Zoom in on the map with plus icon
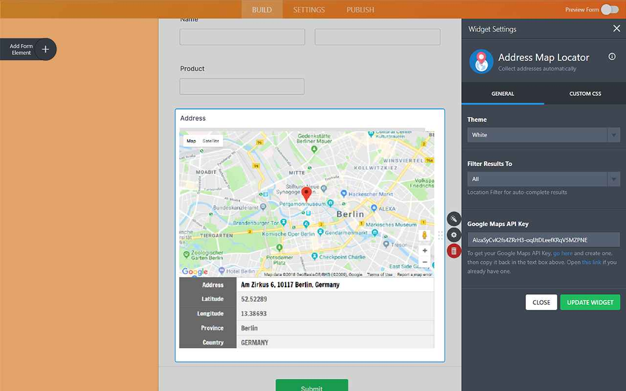The width and height of the screenshot is (626, 391). coord(424,251)
